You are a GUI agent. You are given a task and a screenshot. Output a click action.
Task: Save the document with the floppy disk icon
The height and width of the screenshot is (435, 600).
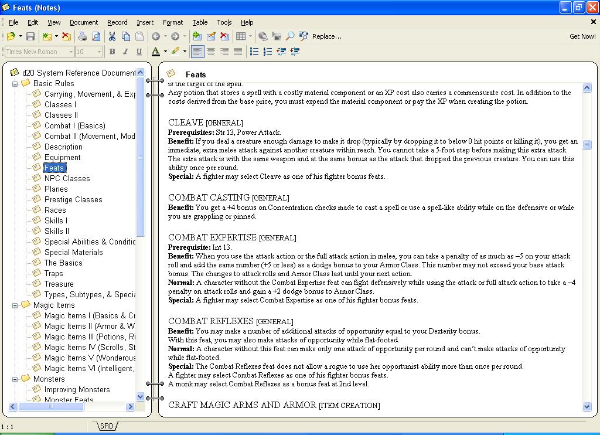[x=30, y=36]
